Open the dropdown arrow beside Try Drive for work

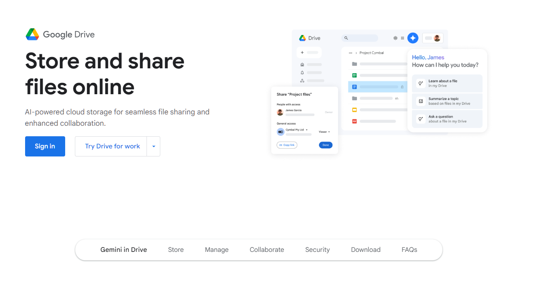[153, 146]
